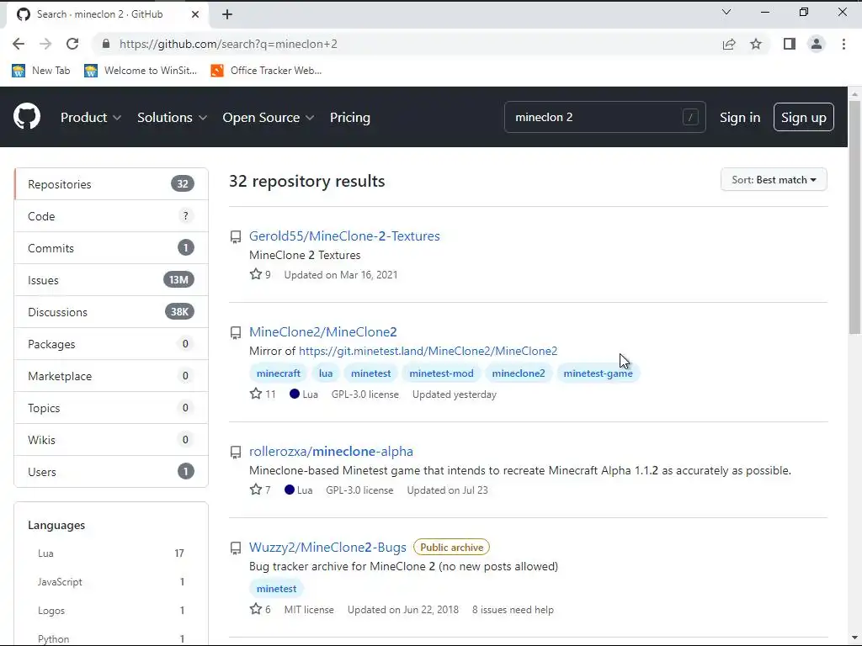This screenshot has height=646, width=862.
Task: Star the MineClone2-Bugs repository
Action: 256,609
